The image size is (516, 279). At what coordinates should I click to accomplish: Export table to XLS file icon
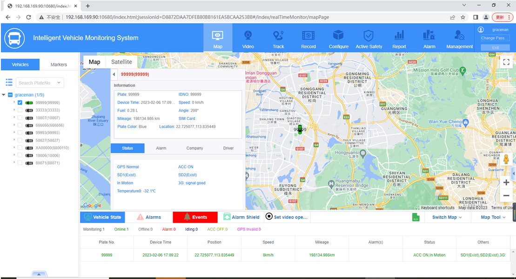[x=415, y=217]
